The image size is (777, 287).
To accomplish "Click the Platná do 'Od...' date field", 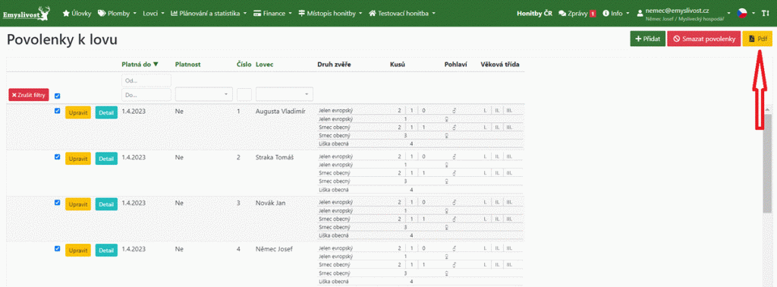I will click(146, 80).
